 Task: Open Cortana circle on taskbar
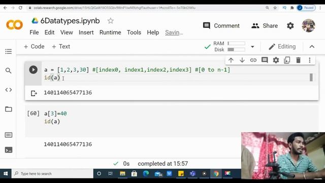(99, 173)
